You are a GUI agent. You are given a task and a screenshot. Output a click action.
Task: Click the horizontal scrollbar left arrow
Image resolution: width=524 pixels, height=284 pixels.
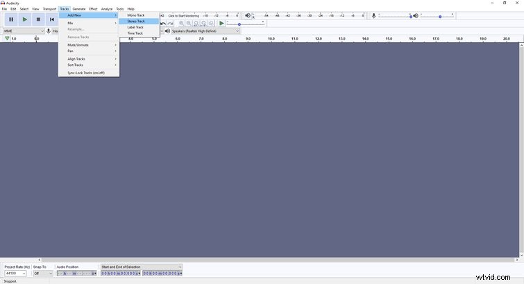point(39,260)
